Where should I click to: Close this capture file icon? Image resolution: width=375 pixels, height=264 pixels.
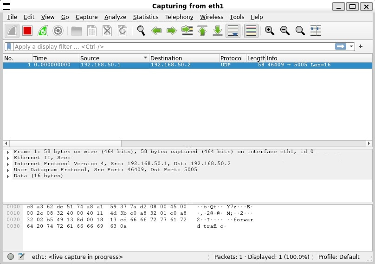point(107,31)
